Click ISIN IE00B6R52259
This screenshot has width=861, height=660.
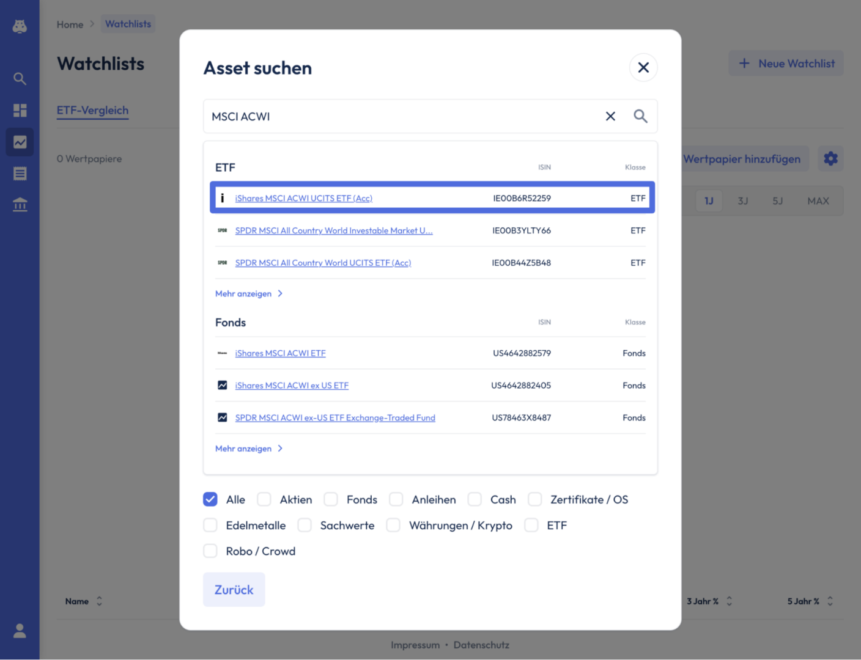pyautogui.click(x=522, y=198)
